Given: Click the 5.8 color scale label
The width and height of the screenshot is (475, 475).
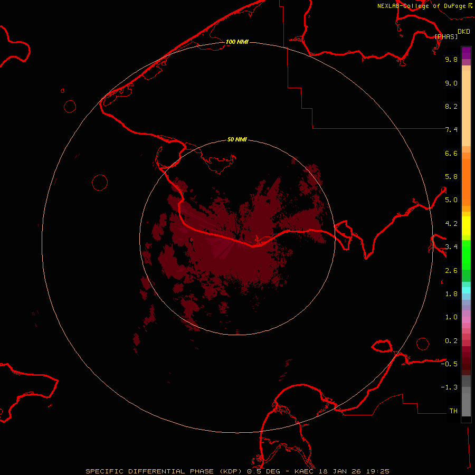Looking at the screenshot, I should coord(451,176).
